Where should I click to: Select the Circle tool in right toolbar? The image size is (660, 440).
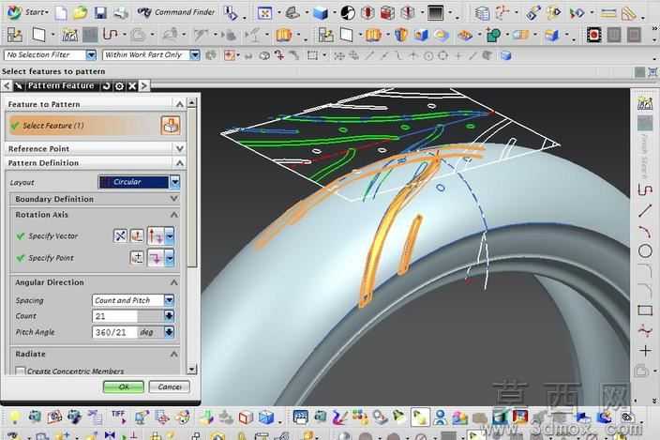pos(645,250)
